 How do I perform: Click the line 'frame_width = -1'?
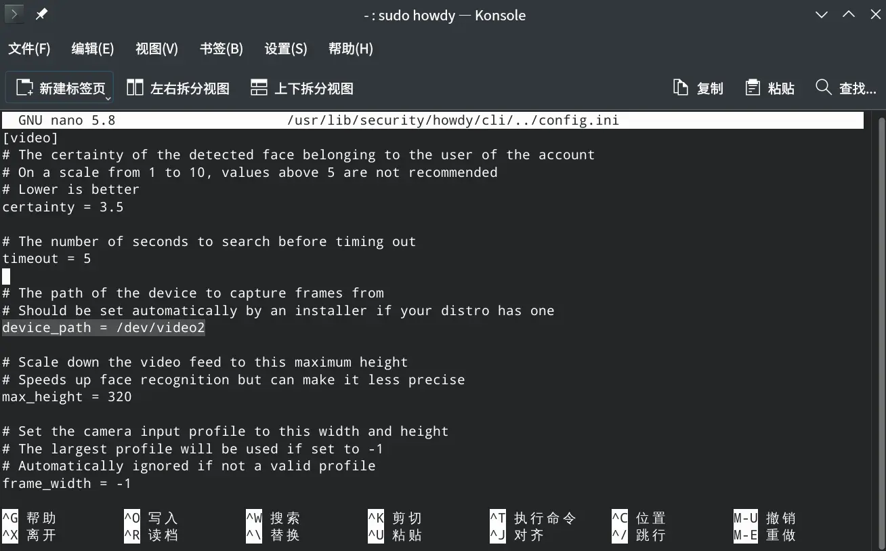coord(67,483)
